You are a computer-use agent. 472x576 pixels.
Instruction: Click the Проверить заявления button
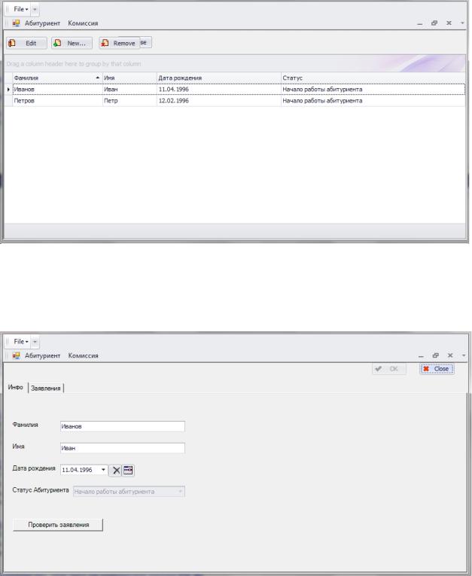click(x=58, y=525)
